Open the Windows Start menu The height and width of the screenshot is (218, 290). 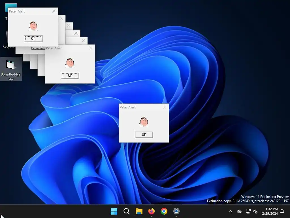(x=114, y=211)
